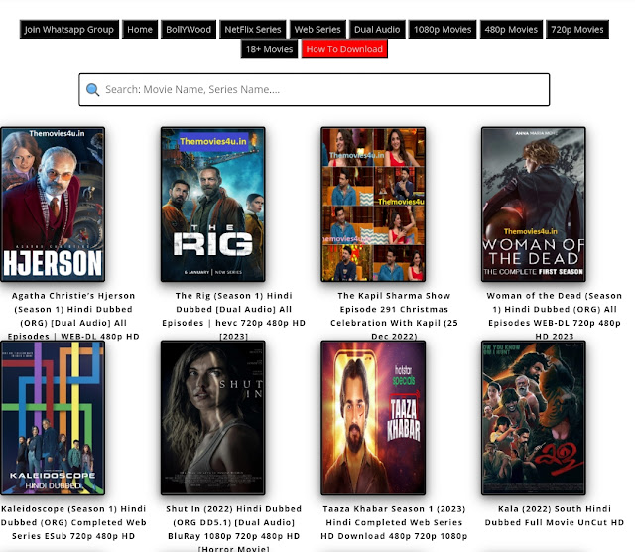
Task: Open The Rig poster thumbnail
Action: 213,205
